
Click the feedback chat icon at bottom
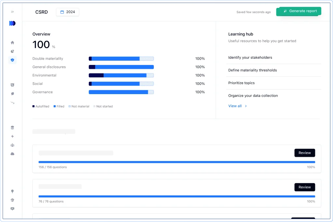pos(12,209)
